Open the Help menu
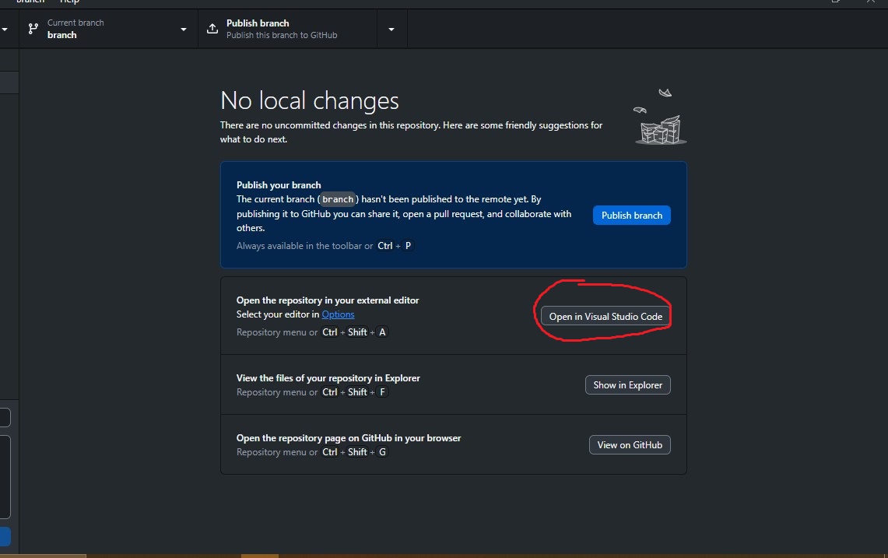This screenshot has width=888, height=558. pos(70,2)
